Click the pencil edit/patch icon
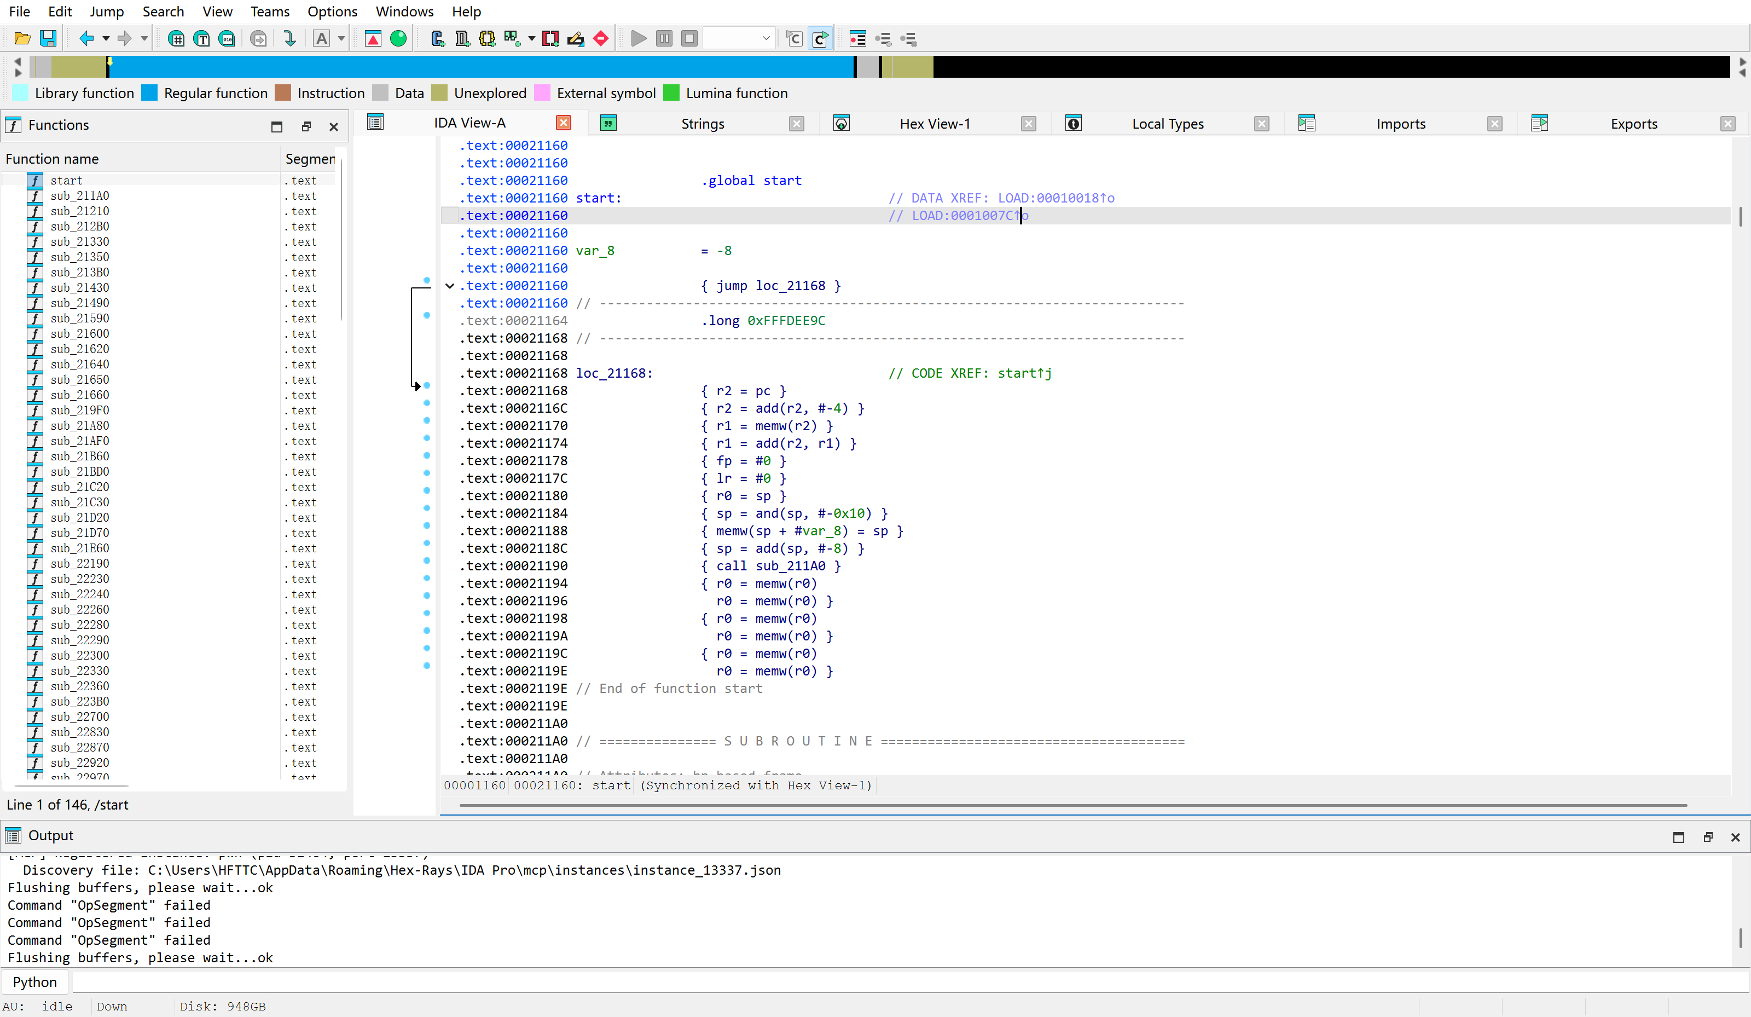 pos(575,38)
